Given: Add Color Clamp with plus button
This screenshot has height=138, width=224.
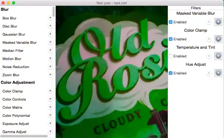Looking at the screenshot, I should click(x=50, y=91).
